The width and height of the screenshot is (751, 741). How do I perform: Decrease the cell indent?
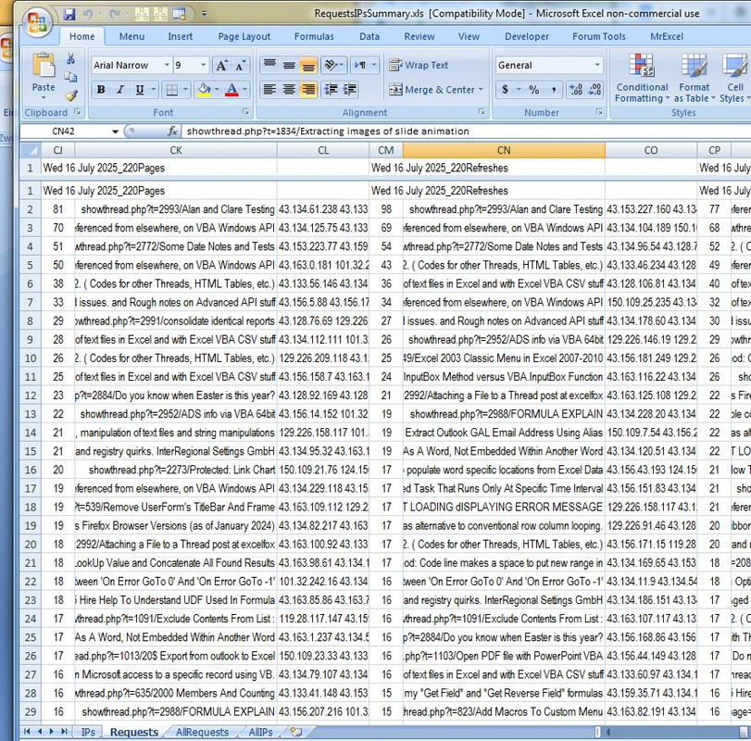pyautogui.click(x=331, y=89)
